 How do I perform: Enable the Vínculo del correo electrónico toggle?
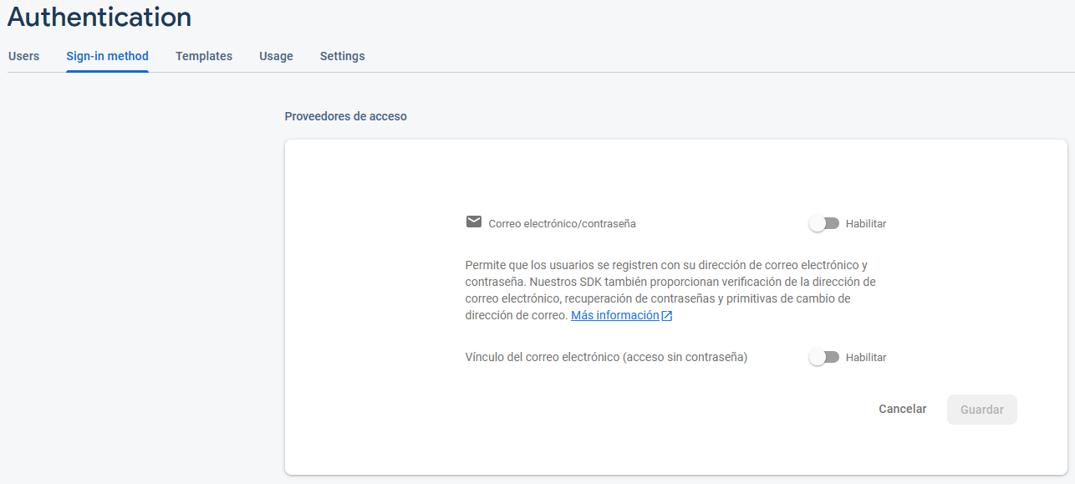point(824,357)
